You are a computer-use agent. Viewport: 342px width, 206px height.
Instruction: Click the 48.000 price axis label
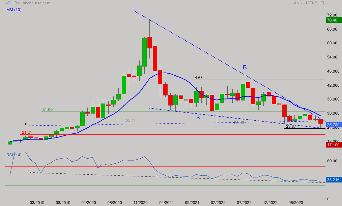[x=333, y=71]
